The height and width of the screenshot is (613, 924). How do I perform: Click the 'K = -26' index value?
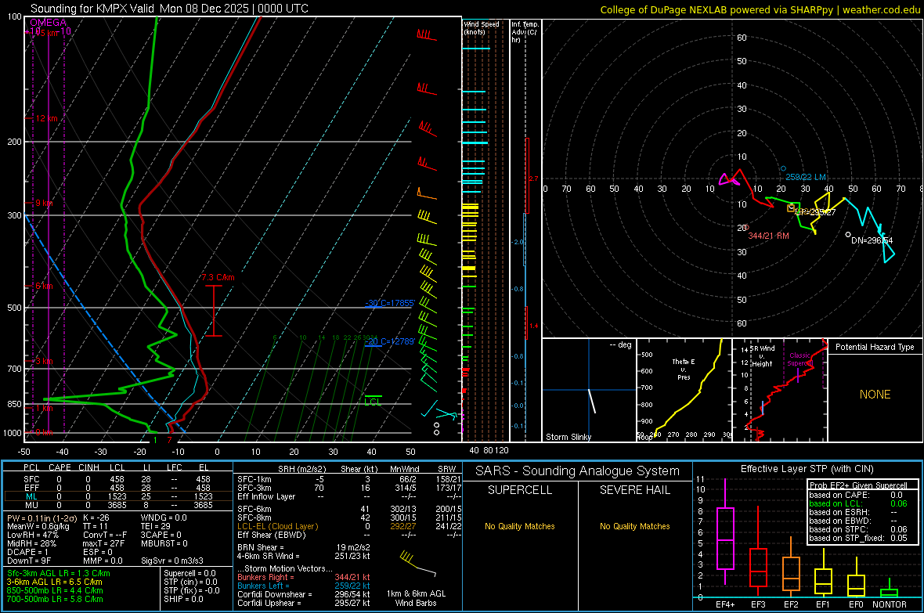pos(96,517)
